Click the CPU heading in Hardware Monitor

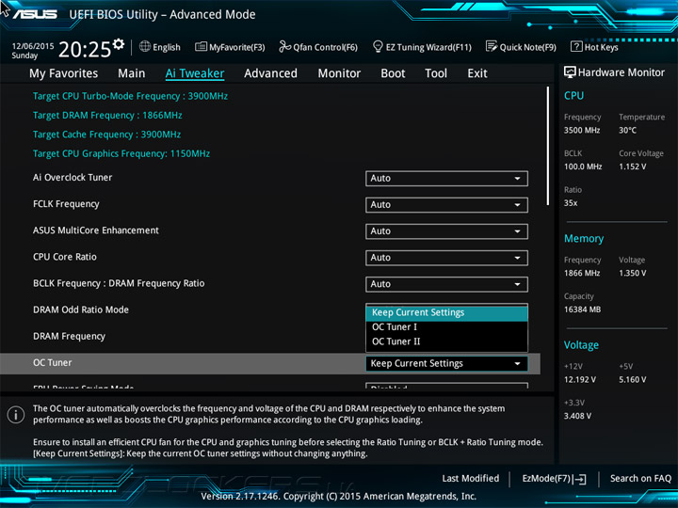pos(573,95)
